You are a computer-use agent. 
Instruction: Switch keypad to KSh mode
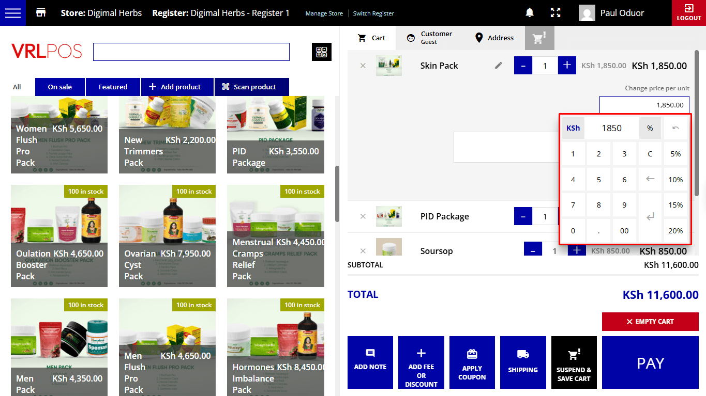tap(573, 128)
